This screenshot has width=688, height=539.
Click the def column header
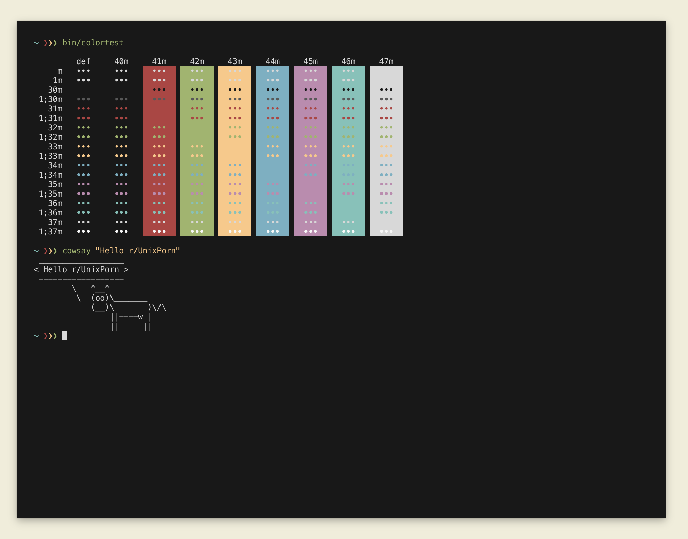(83, 61)
